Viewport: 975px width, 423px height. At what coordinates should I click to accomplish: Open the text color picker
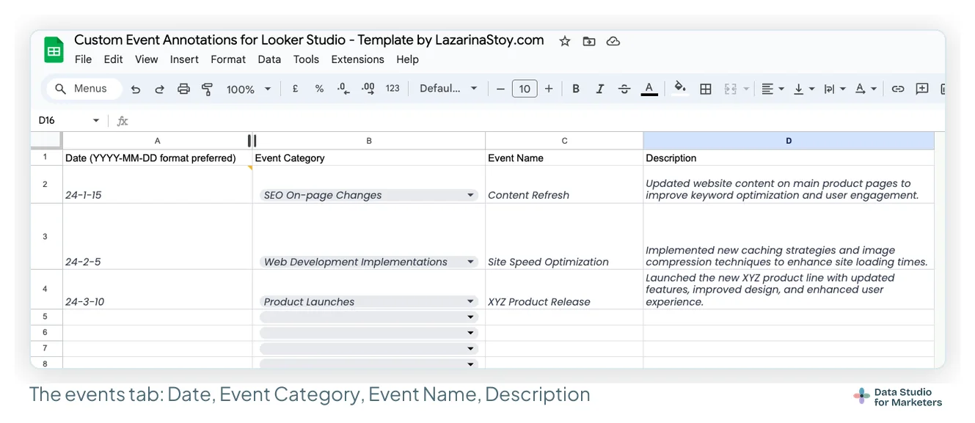click(649, 89)
